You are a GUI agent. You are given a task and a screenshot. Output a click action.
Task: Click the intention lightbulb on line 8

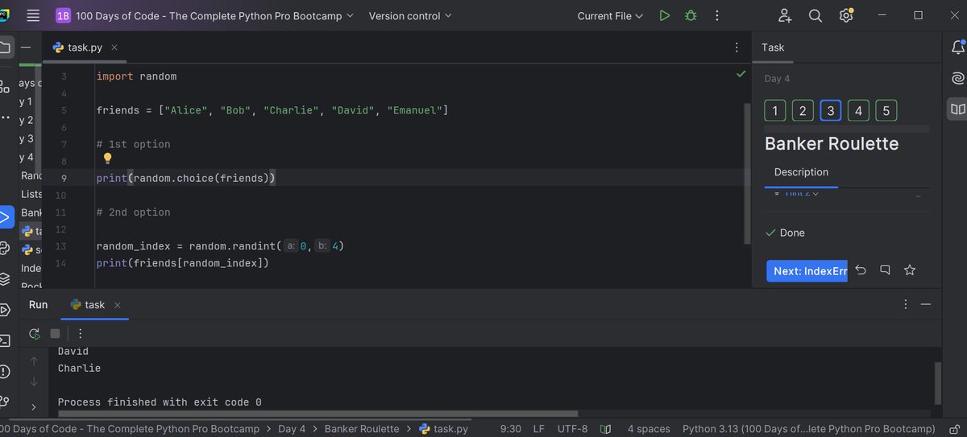tap(107, 159)
